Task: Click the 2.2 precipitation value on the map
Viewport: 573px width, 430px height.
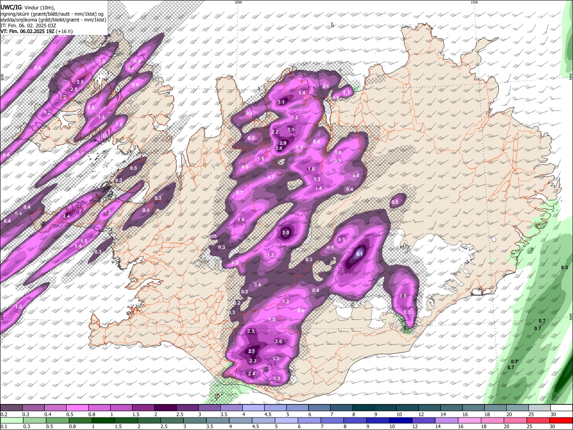Action: click(275, 132)
